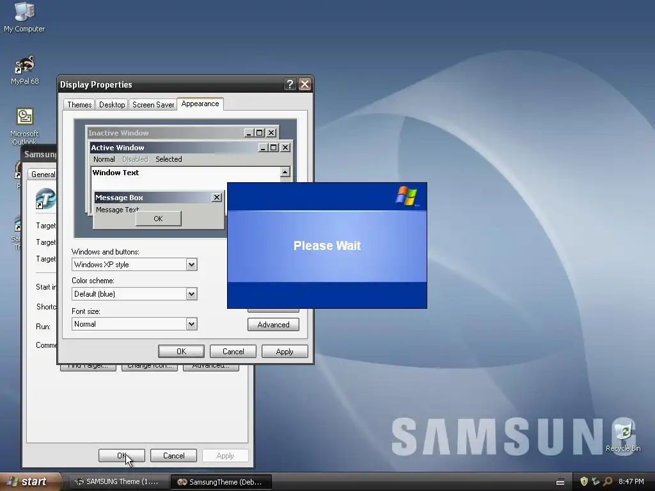Open the Windows and buttons dropdown
The image size is (655, 491).
click(191, 265)
